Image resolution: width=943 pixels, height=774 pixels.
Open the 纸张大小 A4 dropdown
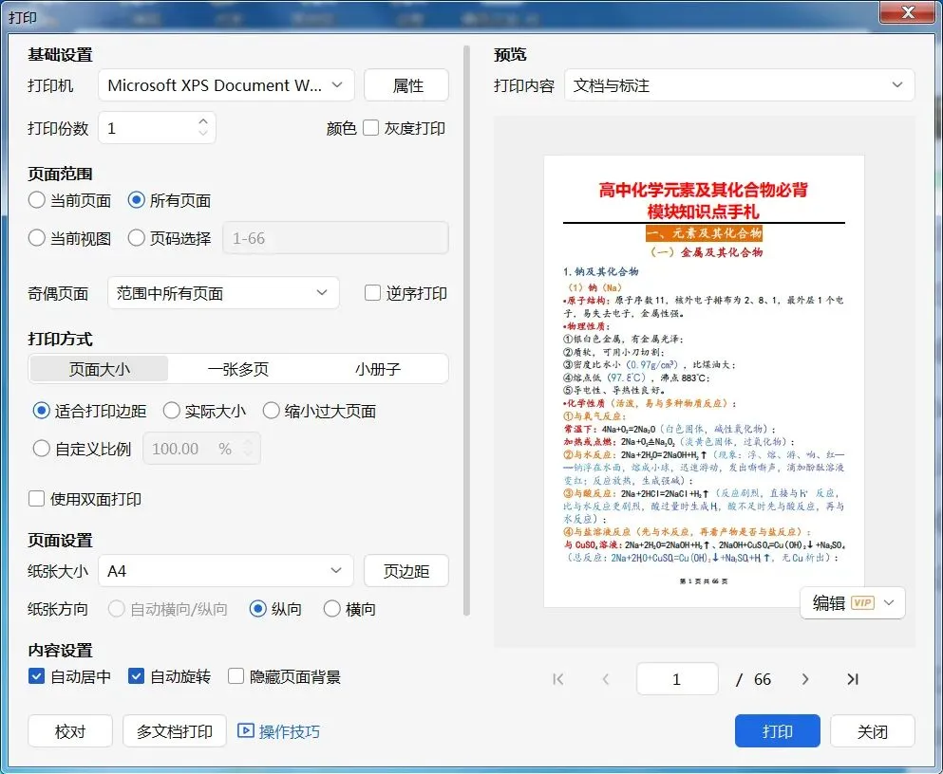[x=225, y=570]
